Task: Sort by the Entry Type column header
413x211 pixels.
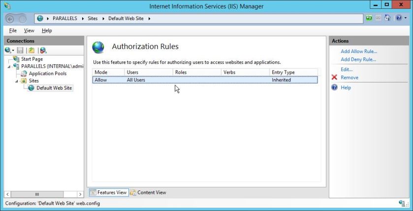Action: [x=293, y=72]
